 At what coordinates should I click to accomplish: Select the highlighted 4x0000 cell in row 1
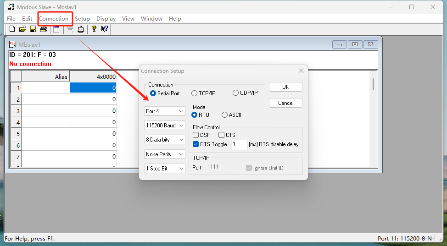(x=93, y=87)
